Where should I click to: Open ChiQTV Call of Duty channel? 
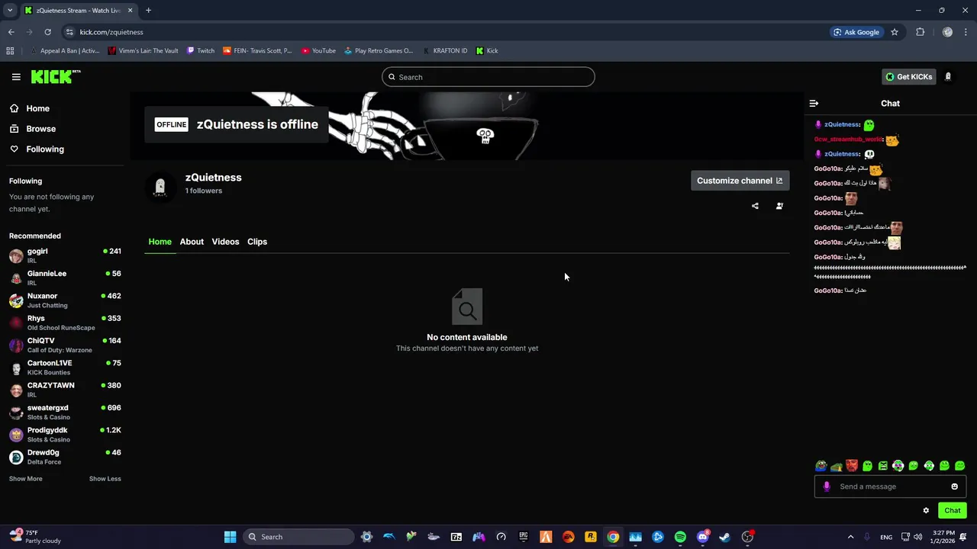[x=65, y=345]
